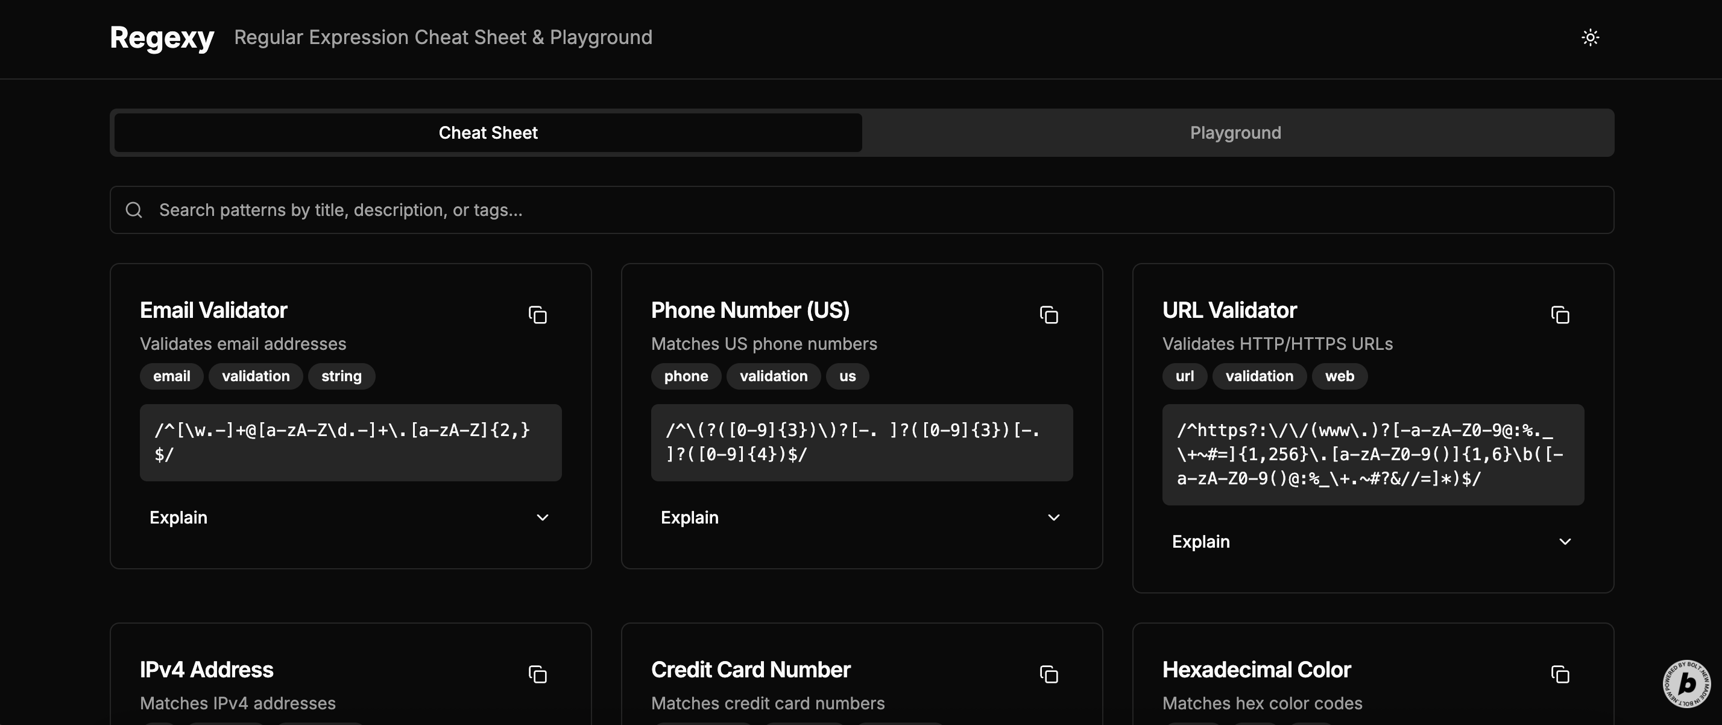Screen dimensions: 1722x725
Task: Expand Explain under URL Validator
Action: tap(1372, 542)
